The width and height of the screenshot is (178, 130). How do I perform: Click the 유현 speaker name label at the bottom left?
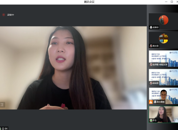(x=4, y=128)
